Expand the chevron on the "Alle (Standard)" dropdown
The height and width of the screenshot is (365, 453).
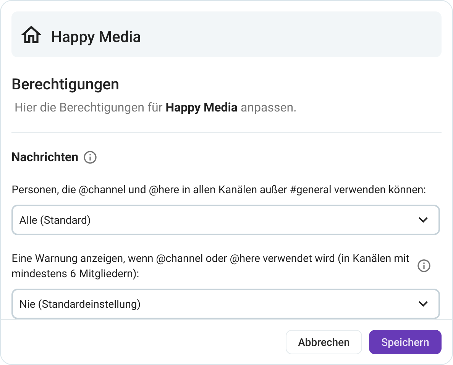click(423, 220)
